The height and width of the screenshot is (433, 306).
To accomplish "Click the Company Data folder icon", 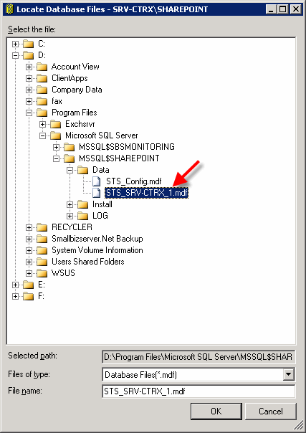I will [42, 90].
